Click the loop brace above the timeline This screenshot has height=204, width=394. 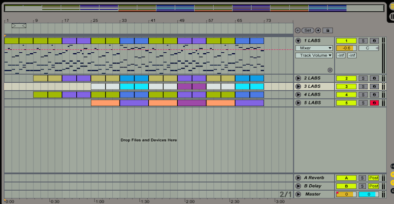[19, 26]
